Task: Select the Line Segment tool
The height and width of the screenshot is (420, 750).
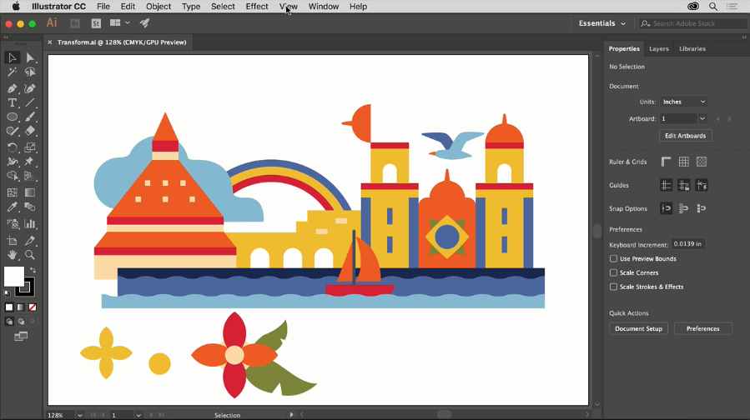Action: 30,102
